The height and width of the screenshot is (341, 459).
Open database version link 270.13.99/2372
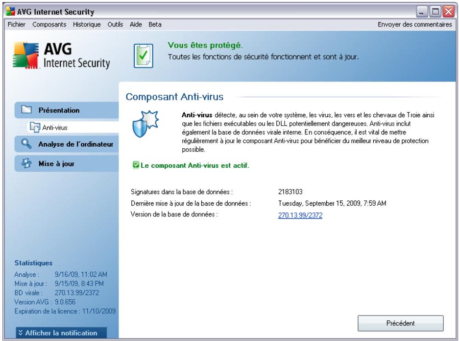coord(300,215)
